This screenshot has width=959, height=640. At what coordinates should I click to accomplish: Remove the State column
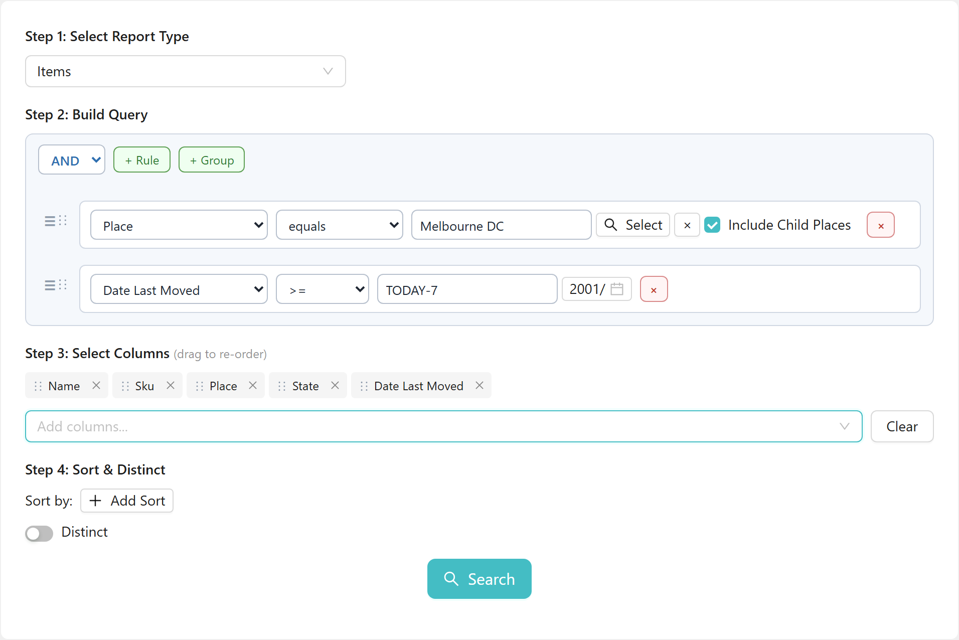coord(335,385)
